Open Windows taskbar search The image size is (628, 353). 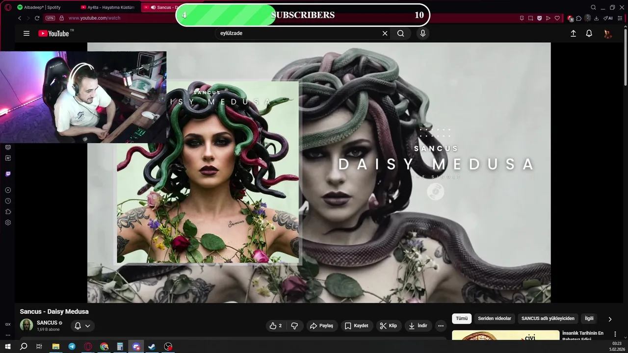24,347
